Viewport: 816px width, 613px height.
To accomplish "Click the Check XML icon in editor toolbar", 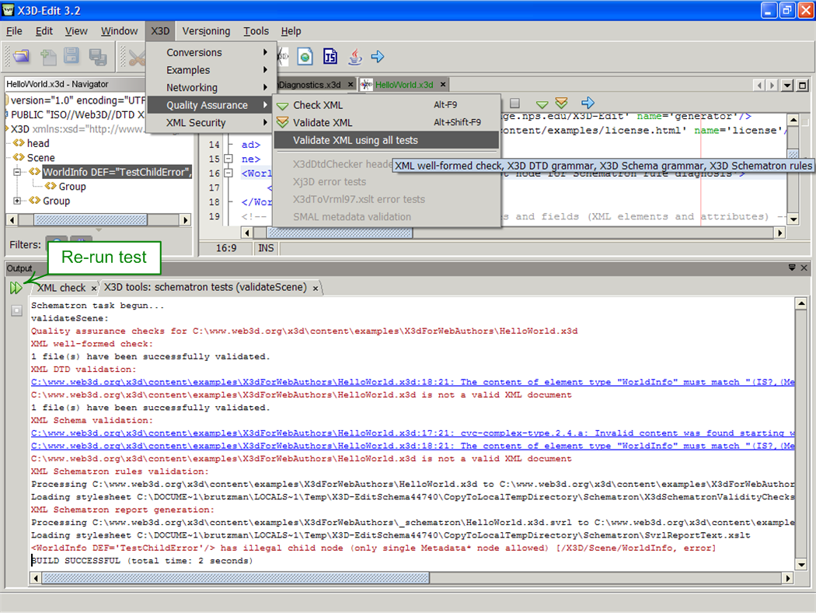I will point(542,103).
